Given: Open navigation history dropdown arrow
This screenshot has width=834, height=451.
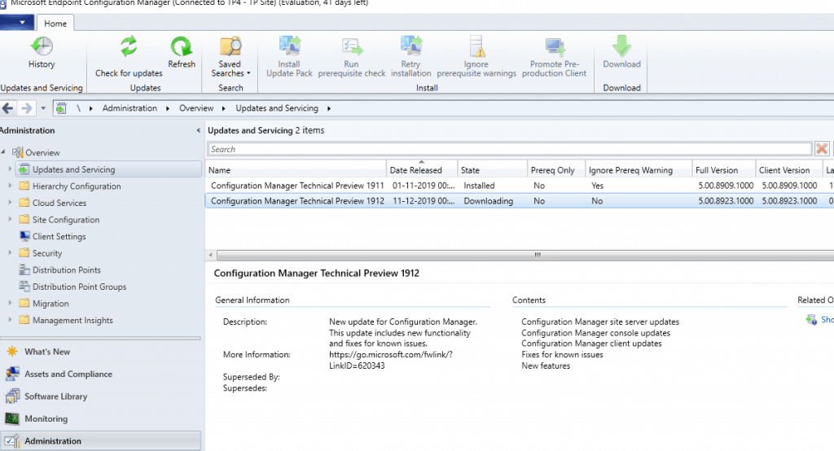Looking at the screenshot, I should (x=43, y=108).
